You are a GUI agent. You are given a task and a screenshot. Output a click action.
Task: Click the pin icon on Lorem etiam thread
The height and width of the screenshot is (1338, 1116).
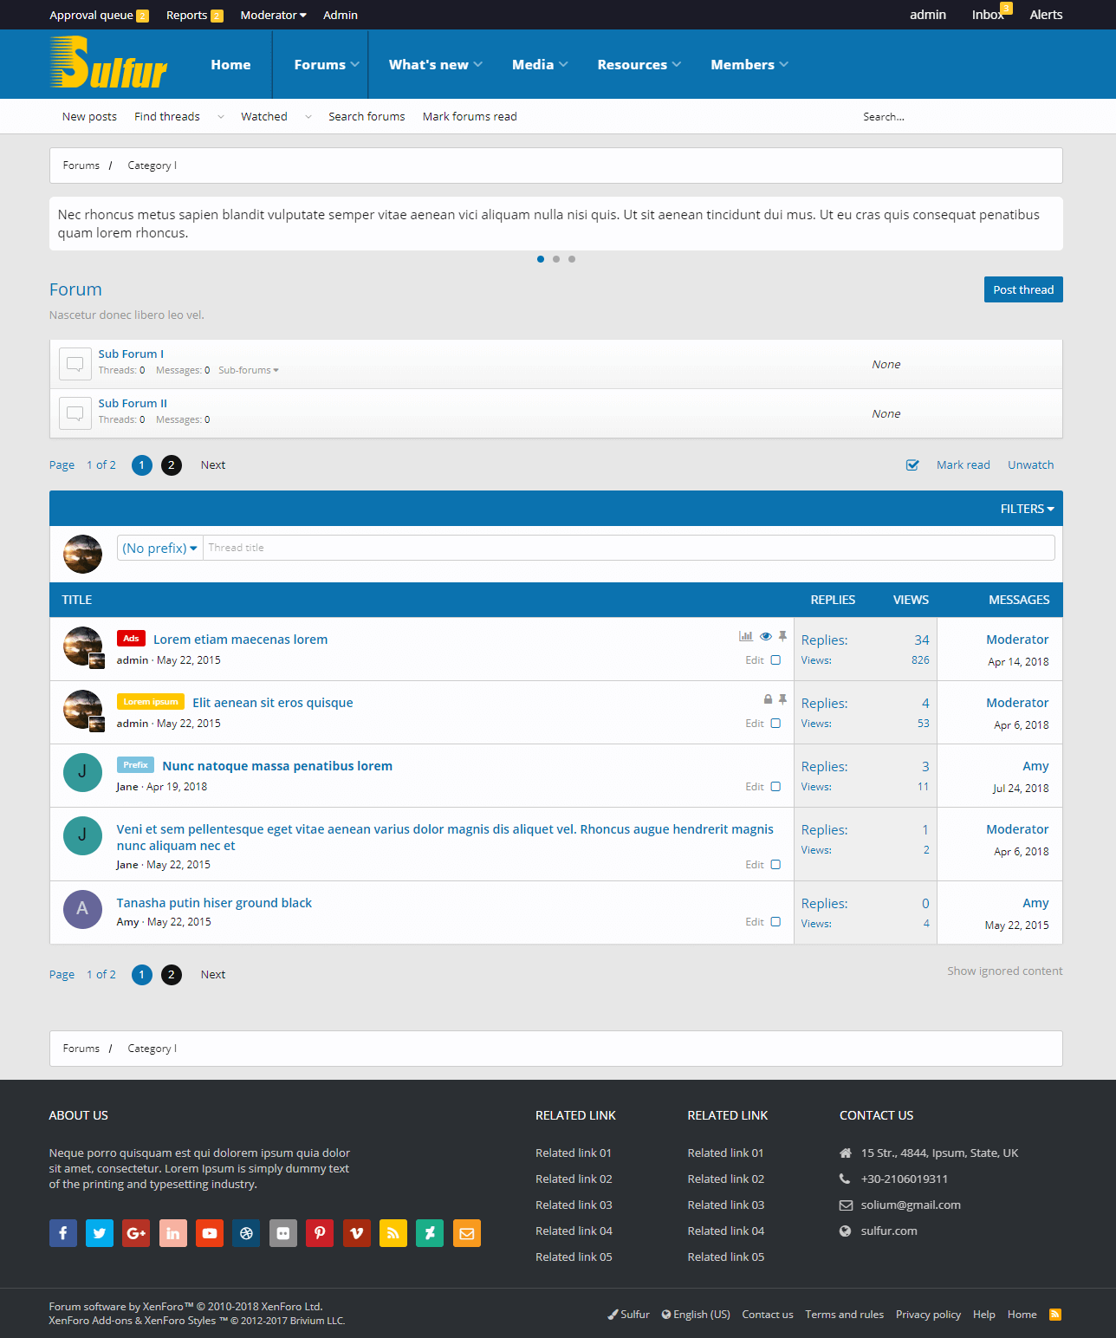782,636
